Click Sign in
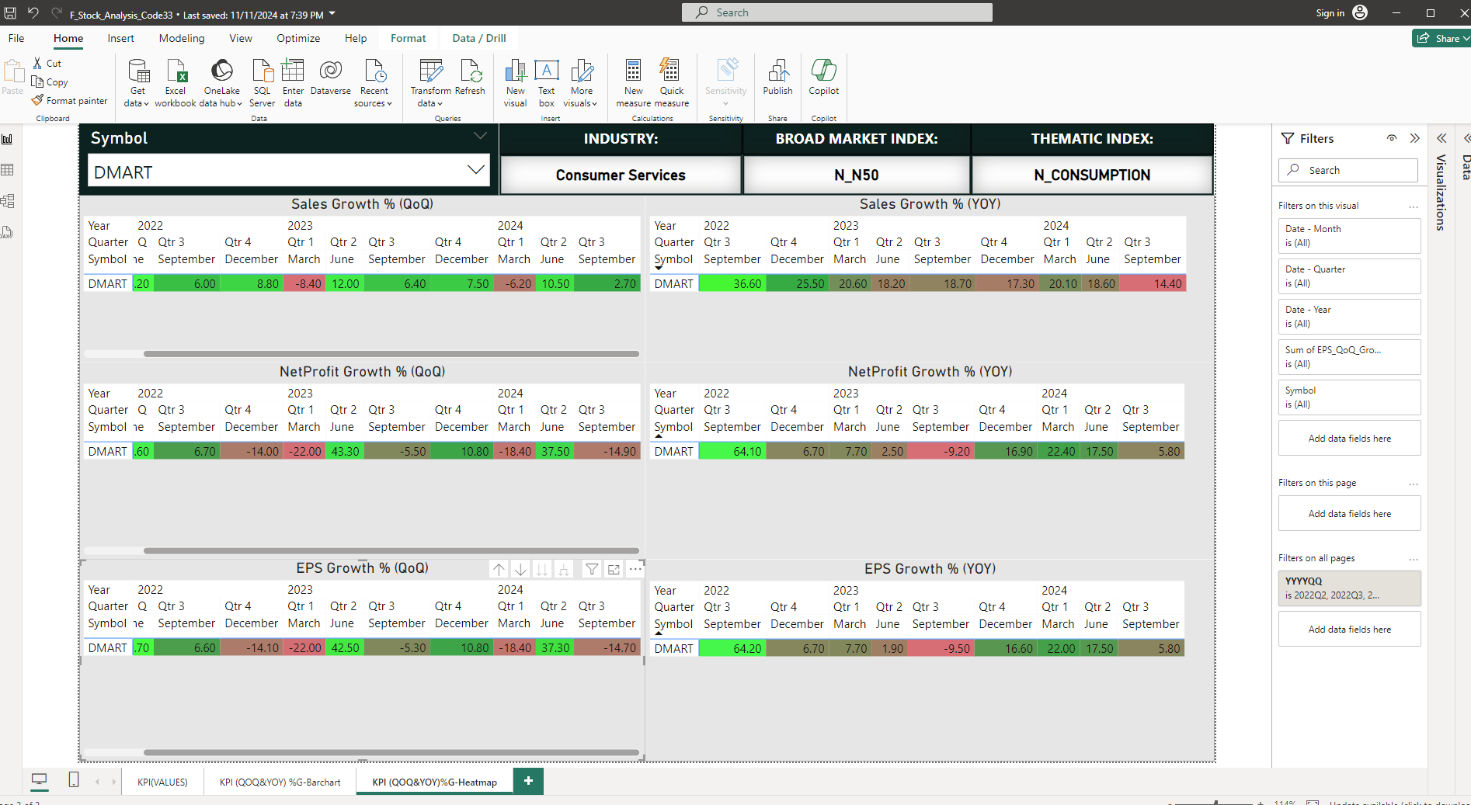Screen dimensions: 1471x805 click(1330, 12)
